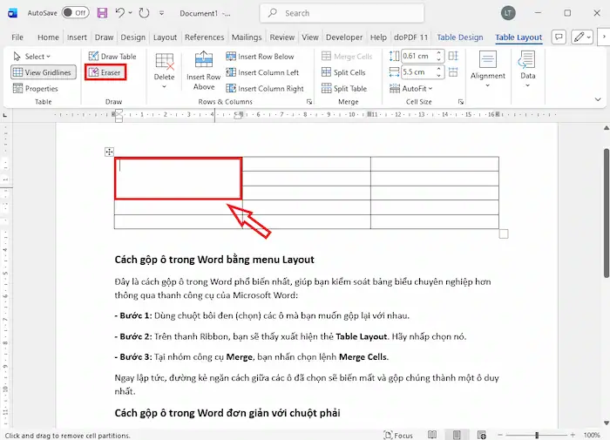
Task: Click the table move handle
Action: (x=109, y=152)
